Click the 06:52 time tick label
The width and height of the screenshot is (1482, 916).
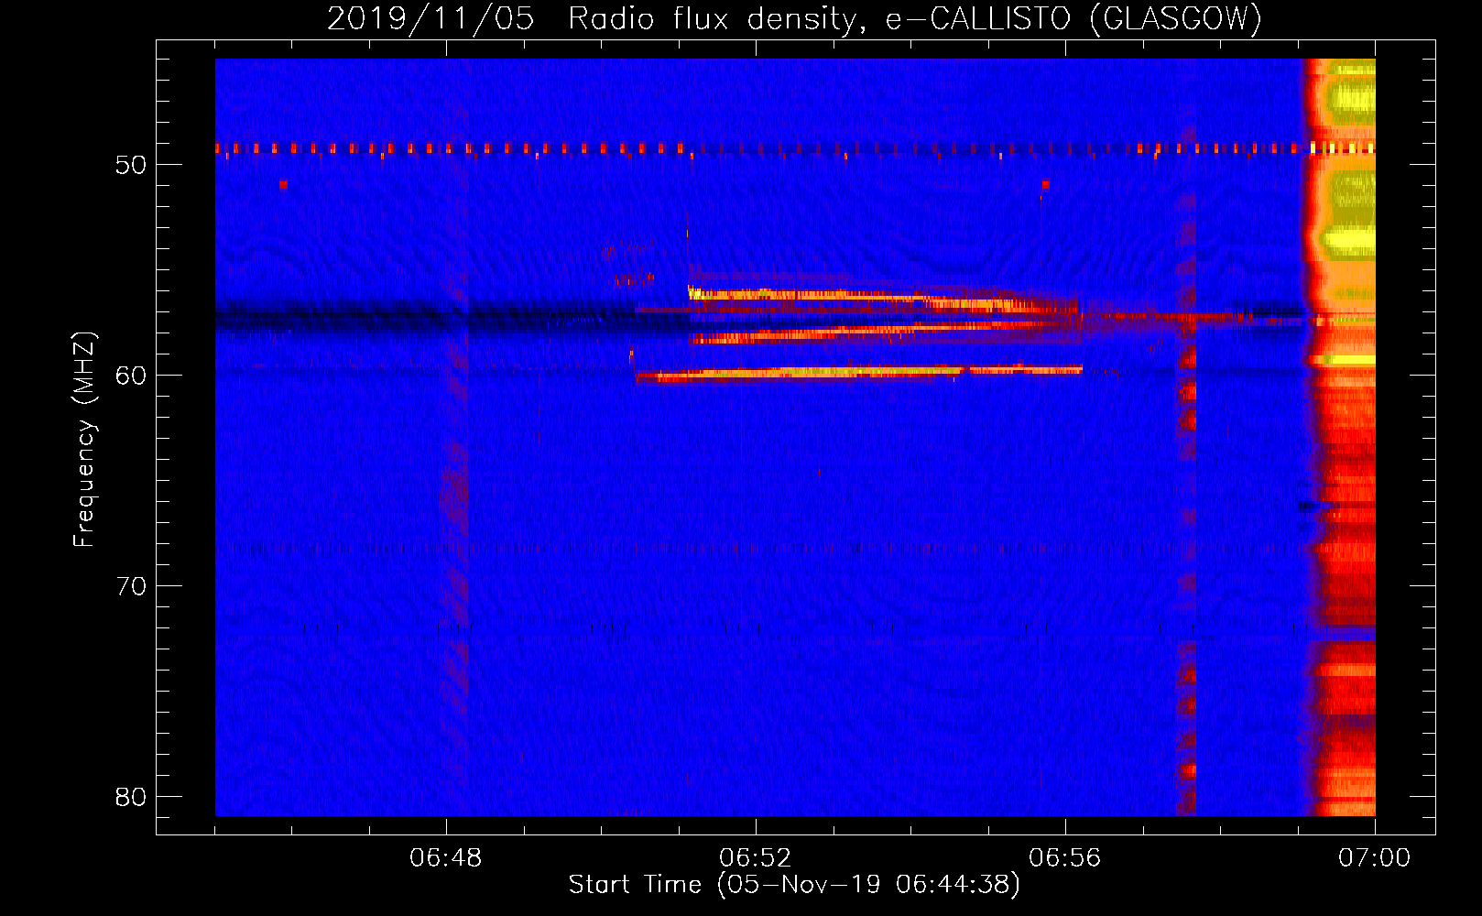tap(756, 858)
